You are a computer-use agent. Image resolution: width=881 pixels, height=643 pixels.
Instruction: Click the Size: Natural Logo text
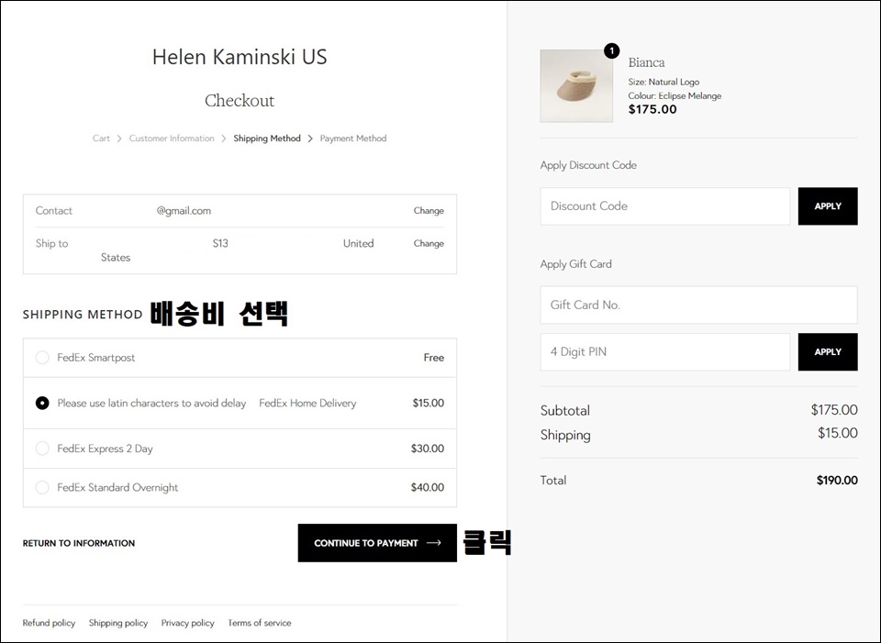click(664, 82)
